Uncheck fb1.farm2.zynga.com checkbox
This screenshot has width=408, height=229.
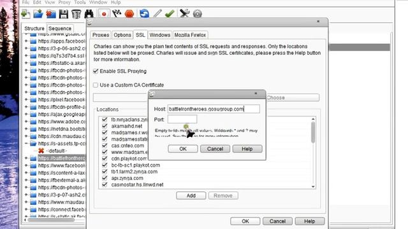coord(105,171)
